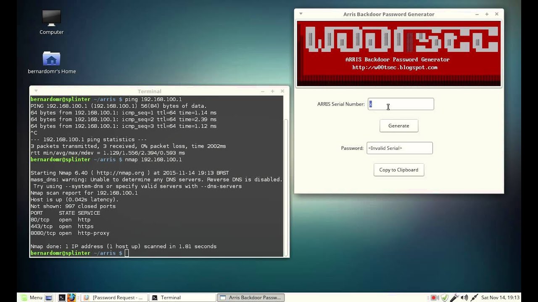Click the 'ARRIS Serial Number:' label
The height and width of the screenshot is (302, 538).
[341, 104]
